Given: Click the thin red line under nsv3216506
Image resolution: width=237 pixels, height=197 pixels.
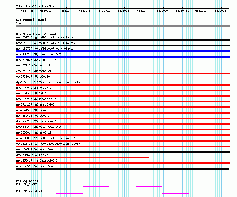Looking at the screenshot, I should (x=122, y=62).
